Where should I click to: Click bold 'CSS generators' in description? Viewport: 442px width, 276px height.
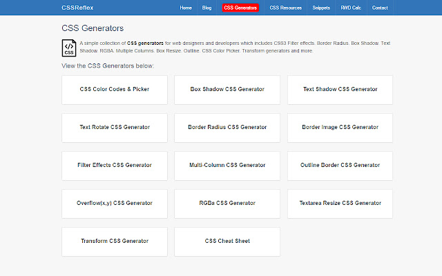point(145,43)
